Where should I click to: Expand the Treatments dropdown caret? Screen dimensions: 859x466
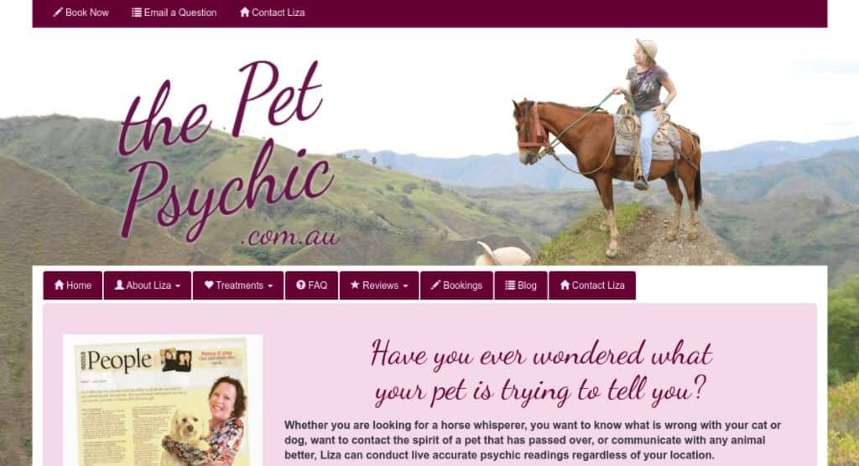pos(270,286)
